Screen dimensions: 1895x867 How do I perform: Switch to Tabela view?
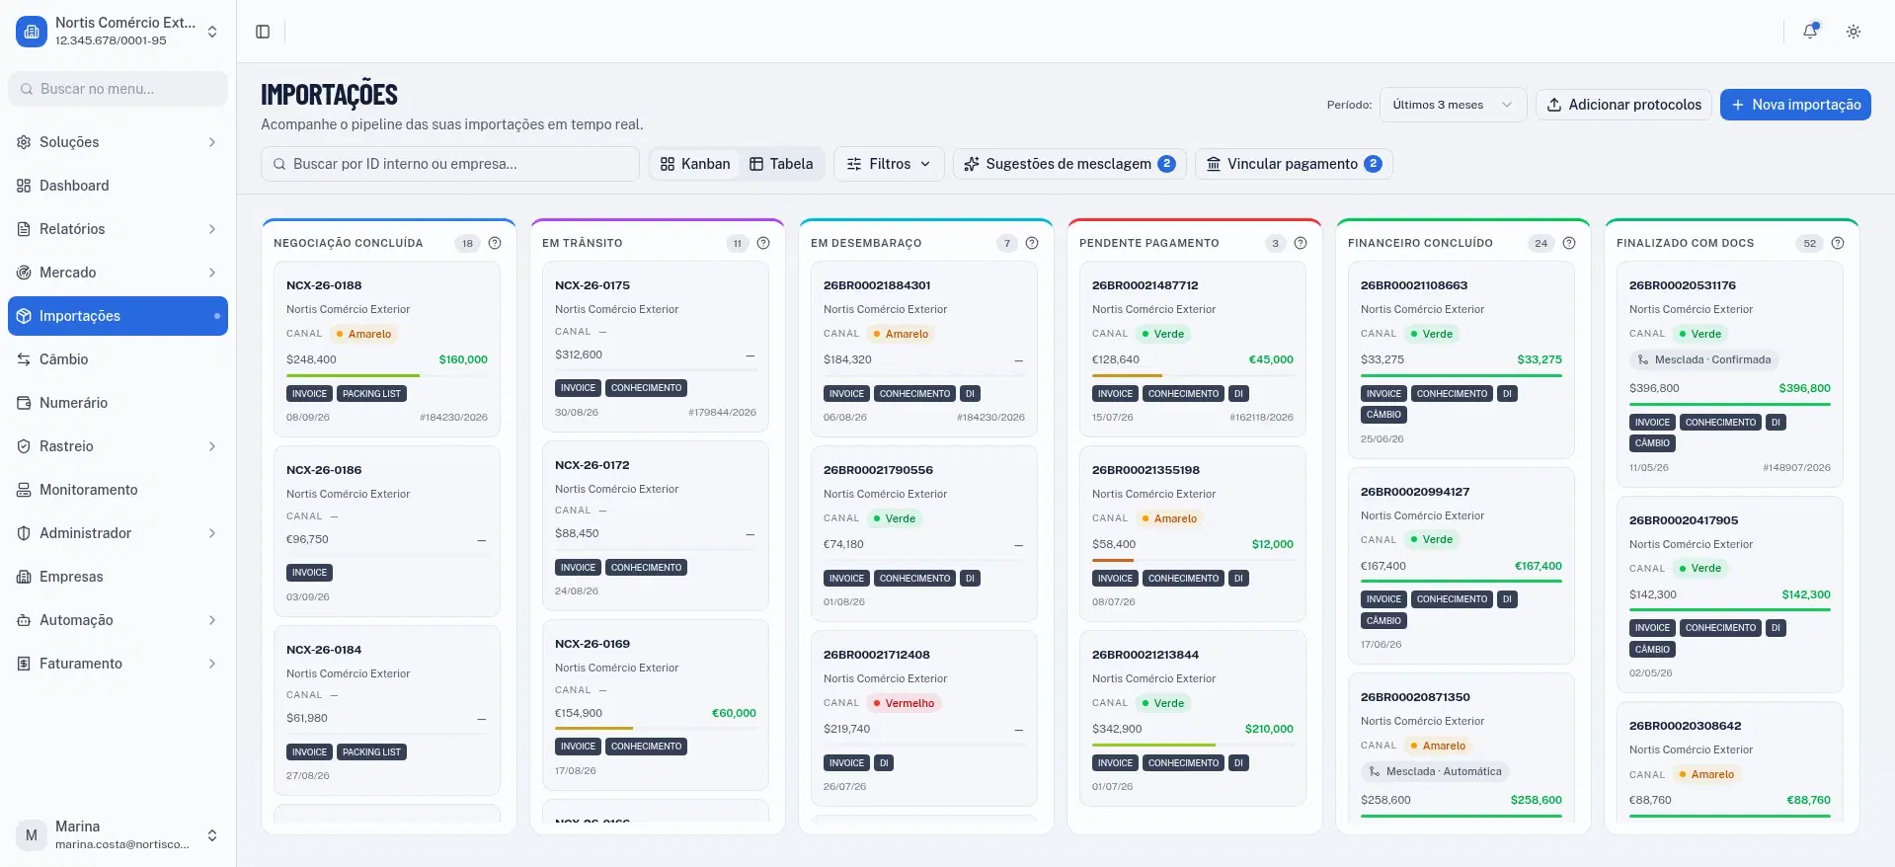click(781, 164)
